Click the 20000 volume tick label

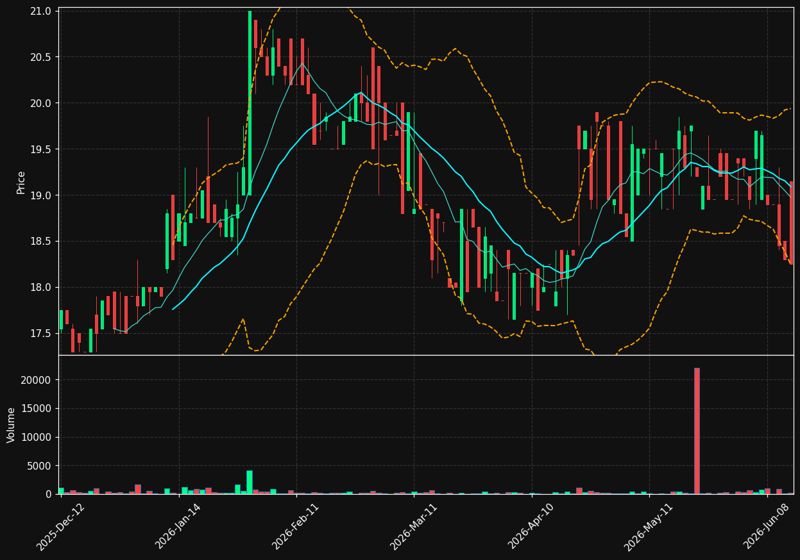click(x=38, y=380)
